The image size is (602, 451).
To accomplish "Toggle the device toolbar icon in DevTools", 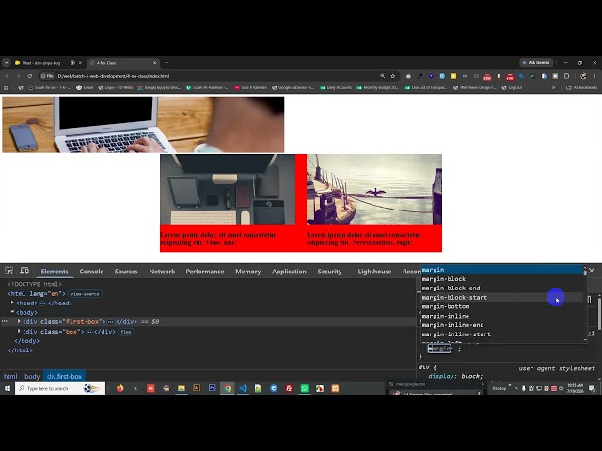I will click(x=24, y=271).
